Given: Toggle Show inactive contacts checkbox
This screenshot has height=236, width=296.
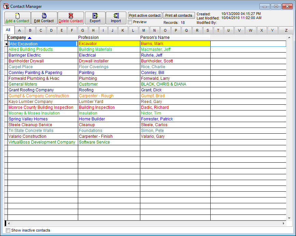Looking at the screenshot, I should click(x=8, y=230).
